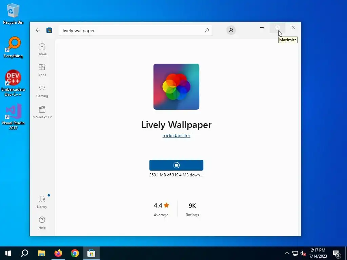Maximize the Microsoft Store window
Image resolution: width=347 pixels, height=260 pixels.
point(278,27)
